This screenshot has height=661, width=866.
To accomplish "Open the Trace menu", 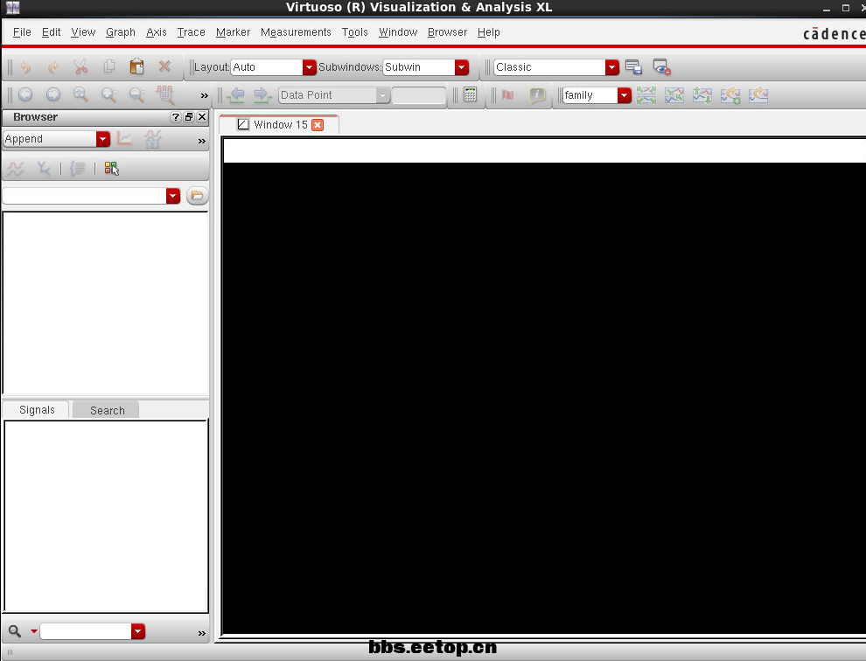I will pos(191,32).
